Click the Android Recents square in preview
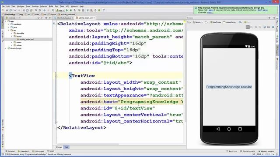The height and width of the screenshot is (157, 280). click(x=240, y=129)
